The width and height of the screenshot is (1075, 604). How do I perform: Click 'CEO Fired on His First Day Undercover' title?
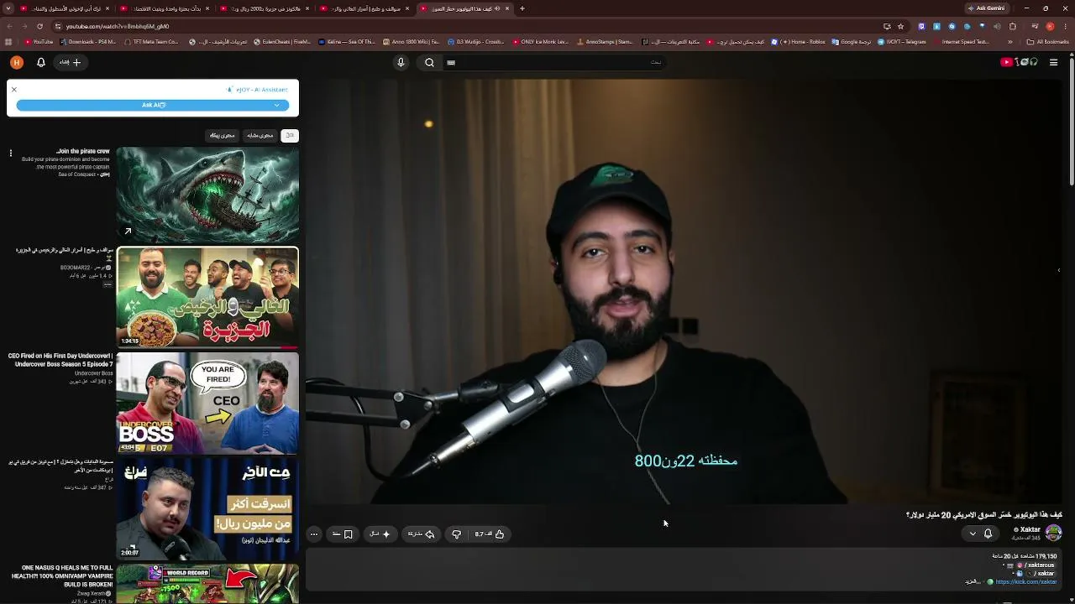[x=60, y=360]
